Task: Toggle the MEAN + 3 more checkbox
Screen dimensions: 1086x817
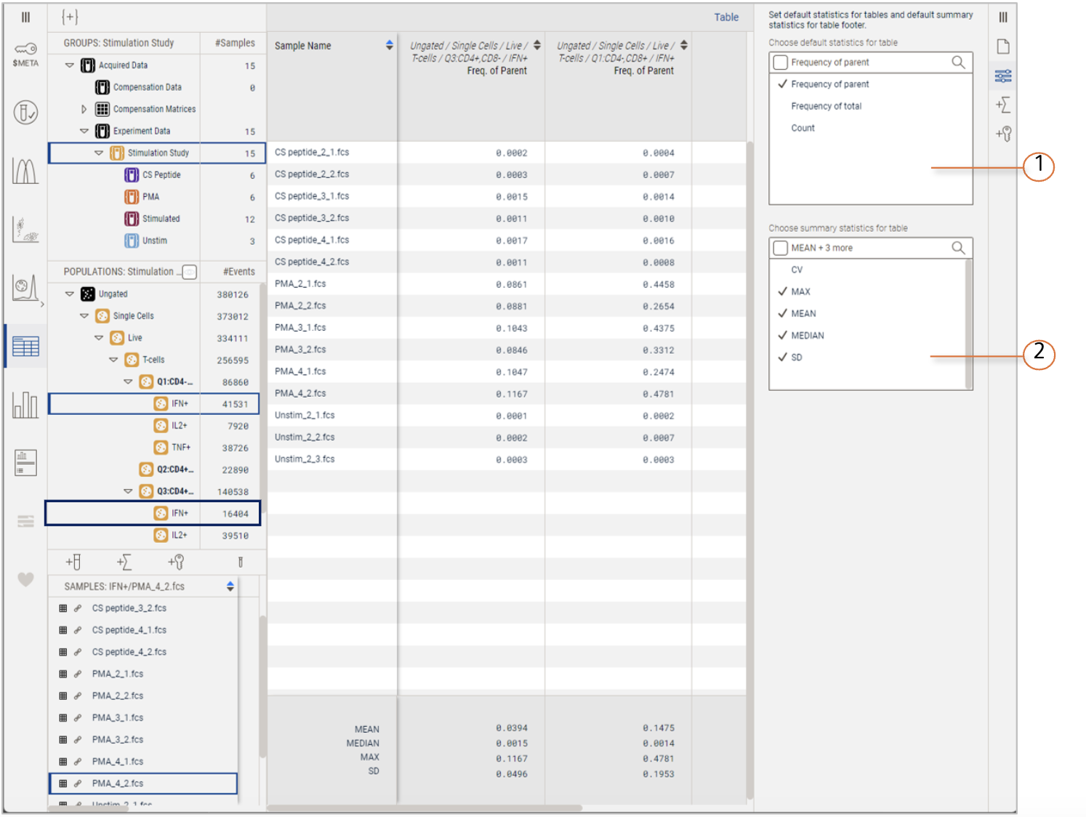Action: pos(781,248)
